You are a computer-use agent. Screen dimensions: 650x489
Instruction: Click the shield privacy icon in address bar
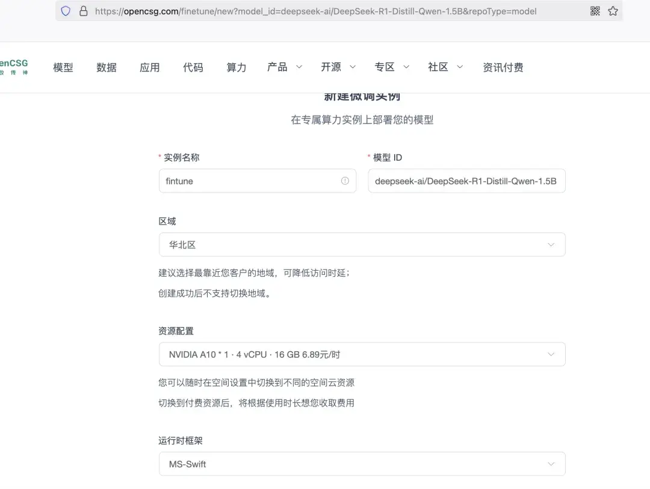tap(66, 11)
